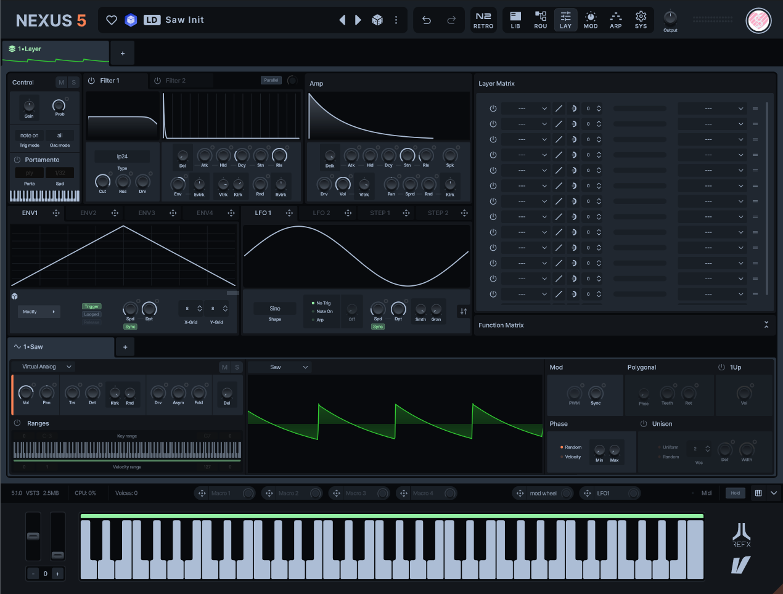Screen dimensions: 783x594
Task: Click the heart icon to favorite Saw Init
Action: coord(112,20)
